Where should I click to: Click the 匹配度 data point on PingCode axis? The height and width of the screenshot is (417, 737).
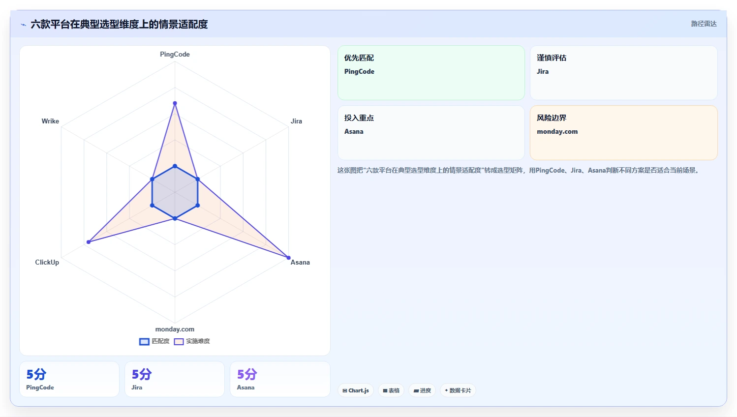[175, 166]
